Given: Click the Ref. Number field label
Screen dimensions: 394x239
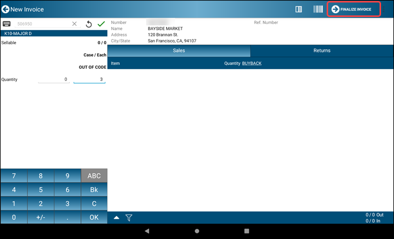Looking at the screenshot, I should point(266,22).
